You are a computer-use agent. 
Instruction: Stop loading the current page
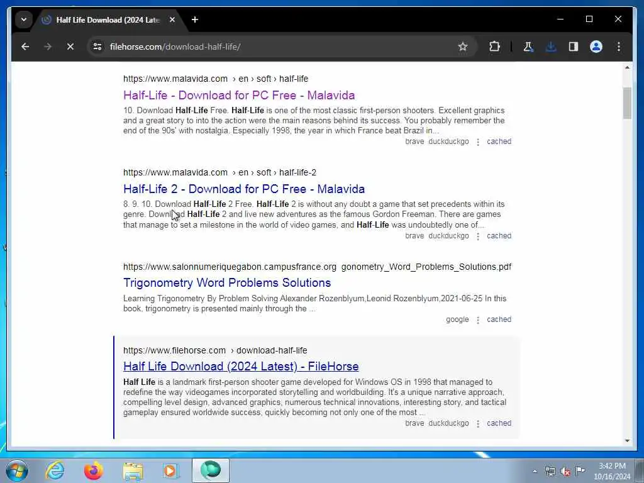pyautogui.click(x=70, y=47)
